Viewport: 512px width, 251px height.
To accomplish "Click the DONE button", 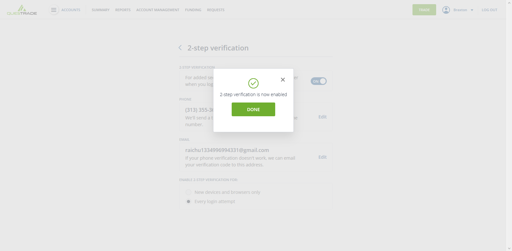I will [253, 110].
